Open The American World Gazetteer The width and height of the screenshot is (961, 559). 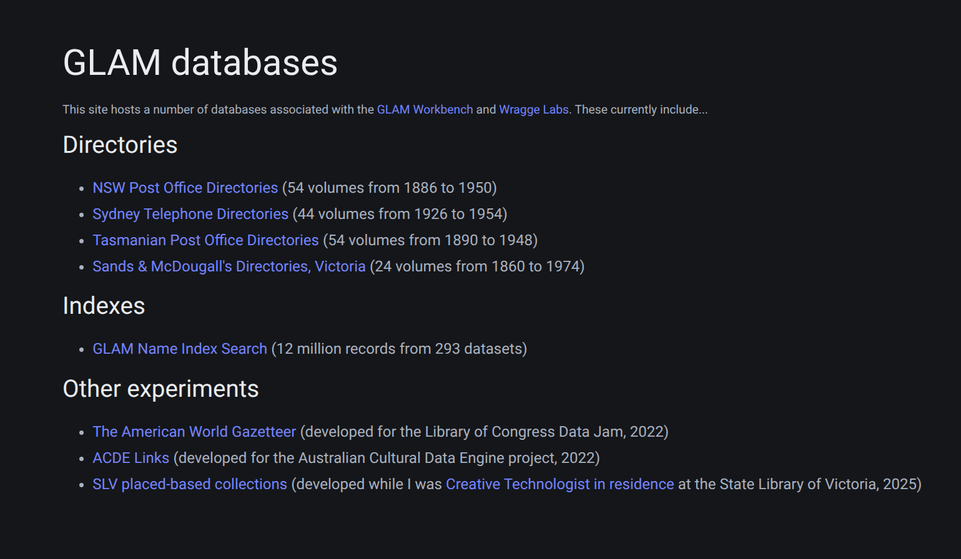tap(194, 432)
